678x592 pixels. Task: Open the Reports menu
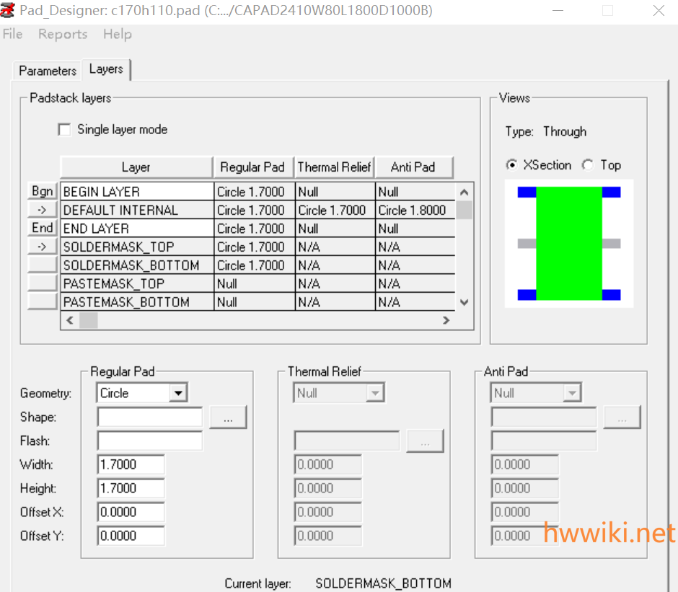pos(63,34)
